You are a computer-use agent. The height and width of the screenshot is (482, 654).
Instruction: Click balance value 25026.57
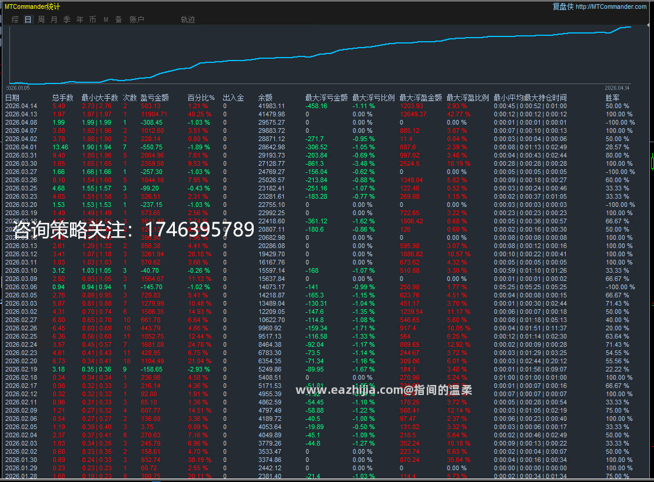(x=271, y=180)
